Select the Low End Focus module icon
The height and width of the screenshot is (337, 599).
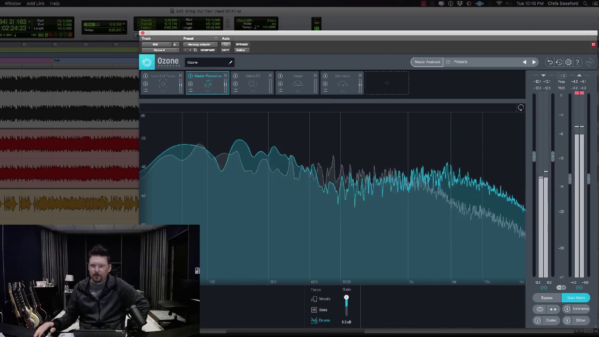click(163, 84)
